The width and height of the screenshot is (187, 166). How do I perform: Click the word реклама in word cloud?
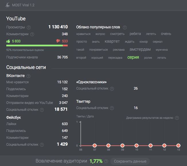(118, 50)
